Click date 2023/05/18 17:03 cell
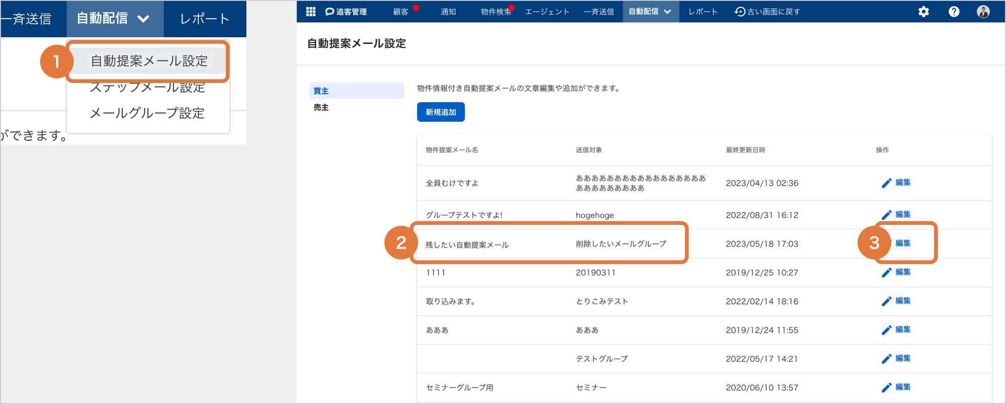Image resolution: width=1006 pixels, height=404 pixels. (x=762, y=244)
